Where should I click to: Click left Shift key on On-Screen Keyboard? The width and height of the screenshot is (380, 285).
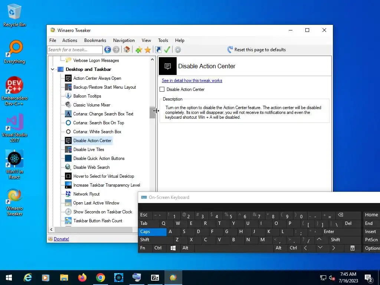(157, 240)
